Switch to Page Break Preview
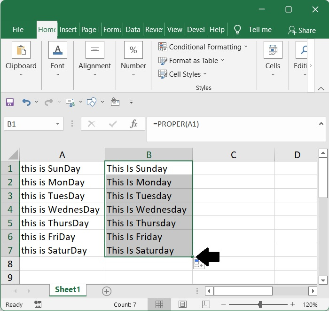Viewport: 329px width, 311px height. 204,304
